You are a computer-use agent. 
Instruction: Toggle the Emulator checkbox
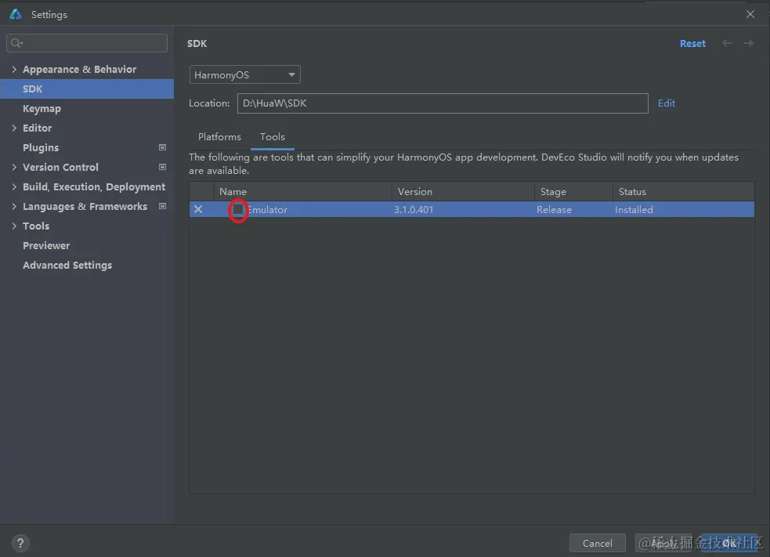(238, 210)
